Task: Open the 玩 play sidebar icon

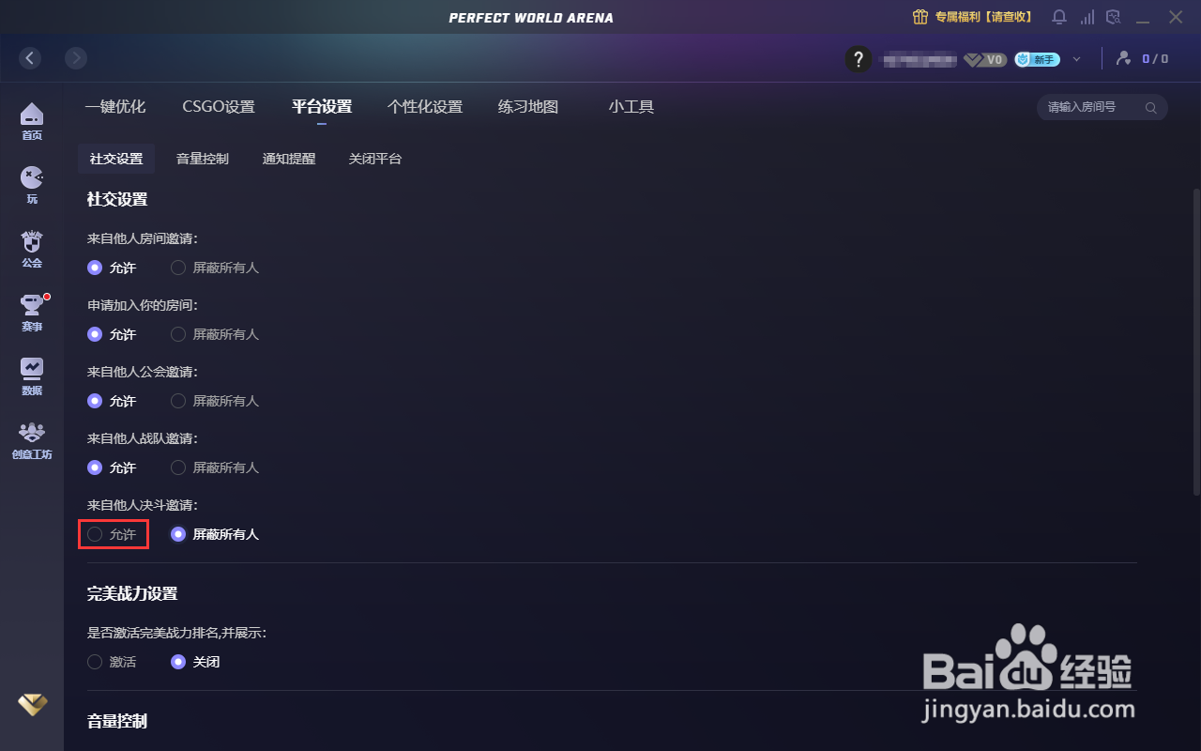Action: [32, 185]
